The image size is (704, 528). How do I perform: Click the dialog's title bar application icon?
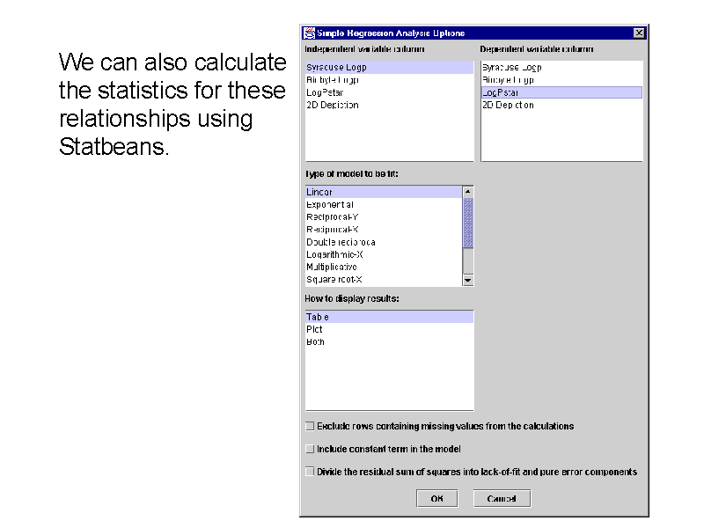point(309,33)
